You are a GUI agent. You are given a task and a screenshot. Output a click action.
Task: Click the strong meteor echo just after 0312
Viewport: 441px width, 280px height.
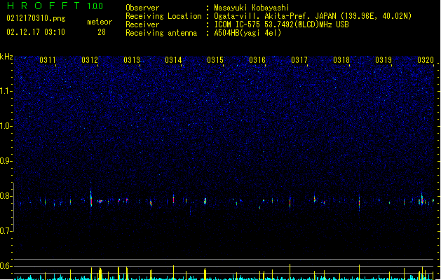point(91,199)
